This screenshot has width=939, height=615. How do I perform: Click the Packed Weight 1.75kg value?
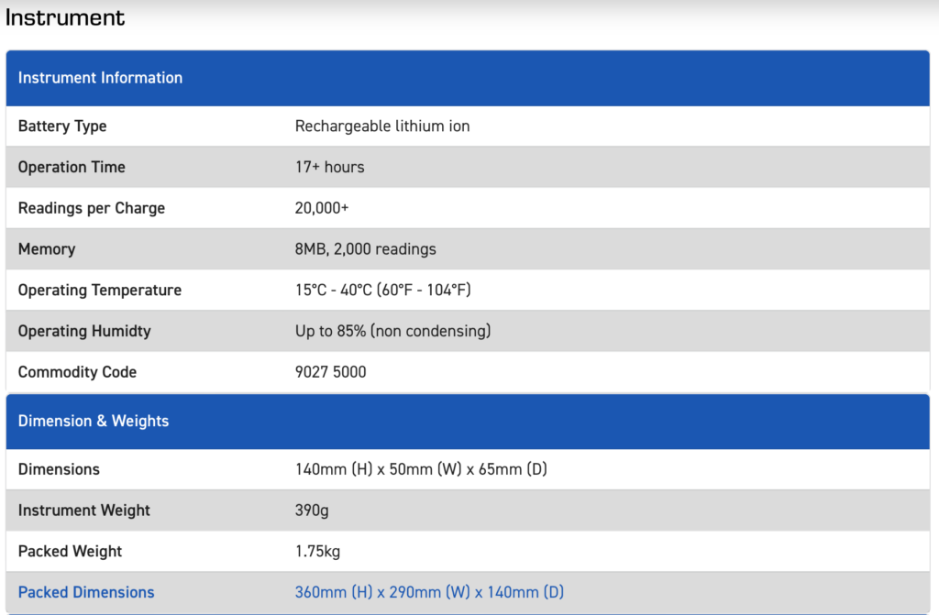click(x=317, y=552)
